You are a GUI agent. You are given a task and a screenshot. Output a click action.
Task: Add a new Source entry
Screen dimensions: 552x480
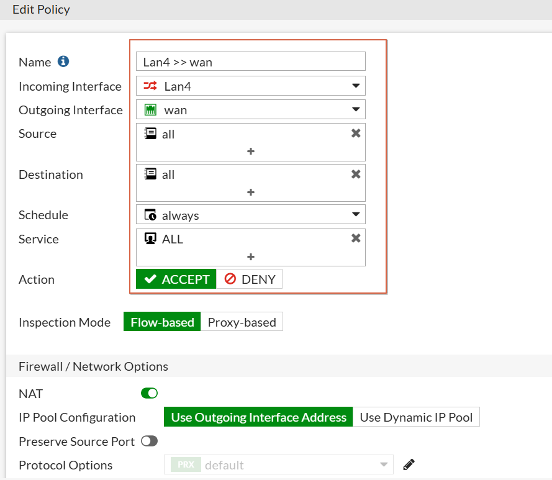click(x=251, y=152)
